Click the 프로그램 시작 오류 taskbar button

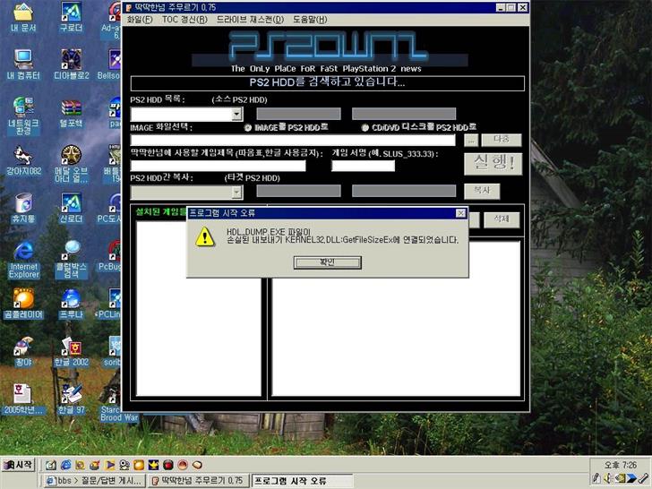point(303,481)
